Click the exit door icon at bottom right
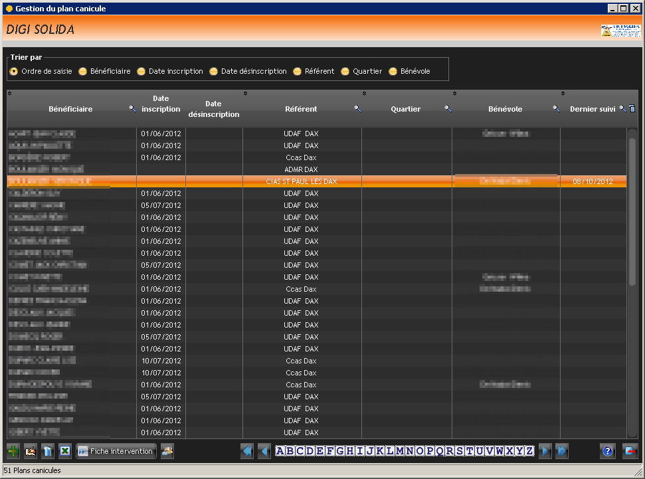 [x=630, y=451]
